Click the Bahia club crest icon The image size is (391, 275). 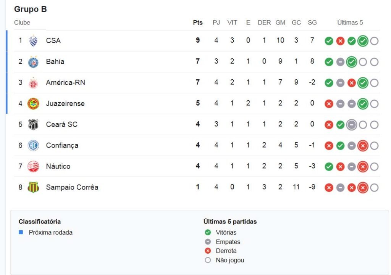33,62
